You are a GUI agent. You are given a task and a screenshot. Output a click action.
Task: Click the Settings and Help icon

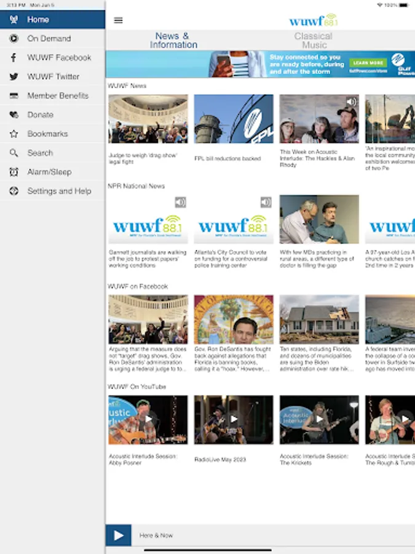(x=14, y=191)
